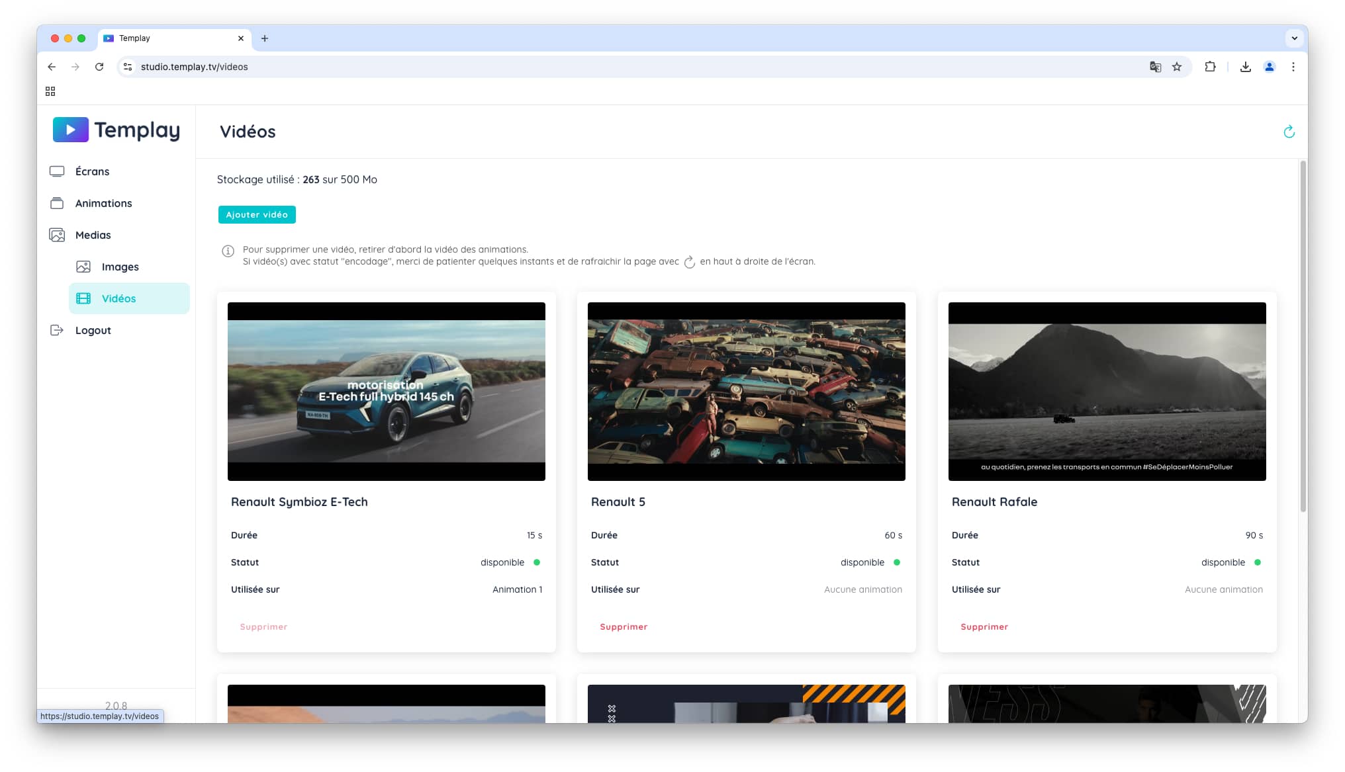Click the Vidéos film icon

tap(83, 298)
